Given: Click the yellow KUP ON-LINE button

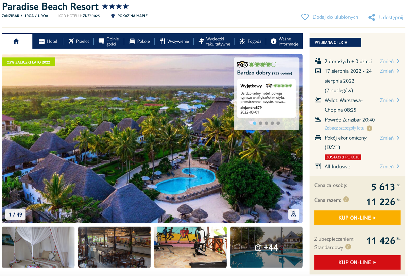Looking at the screenshot, I should [x=357, y=218].
